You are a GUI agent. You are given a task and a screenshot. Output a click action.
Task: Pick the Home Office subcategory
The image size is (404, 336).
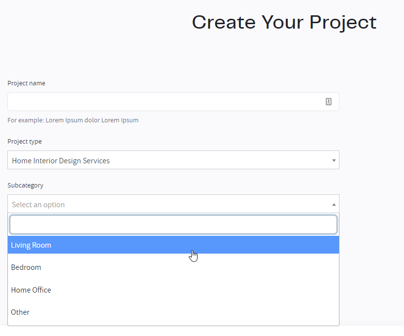pyautogui.click(x=173, y=290)
